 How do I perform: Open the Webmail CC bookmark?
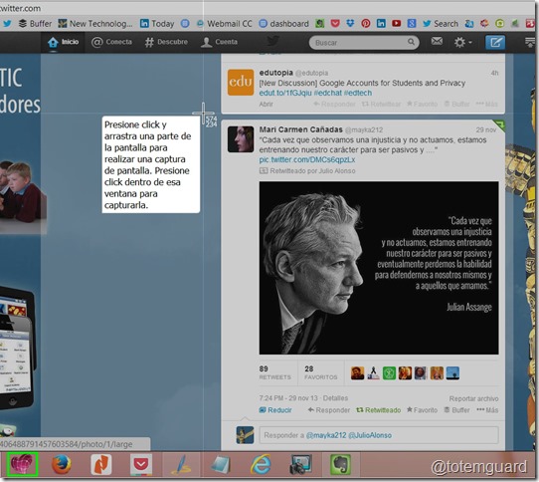coord(224,24)
